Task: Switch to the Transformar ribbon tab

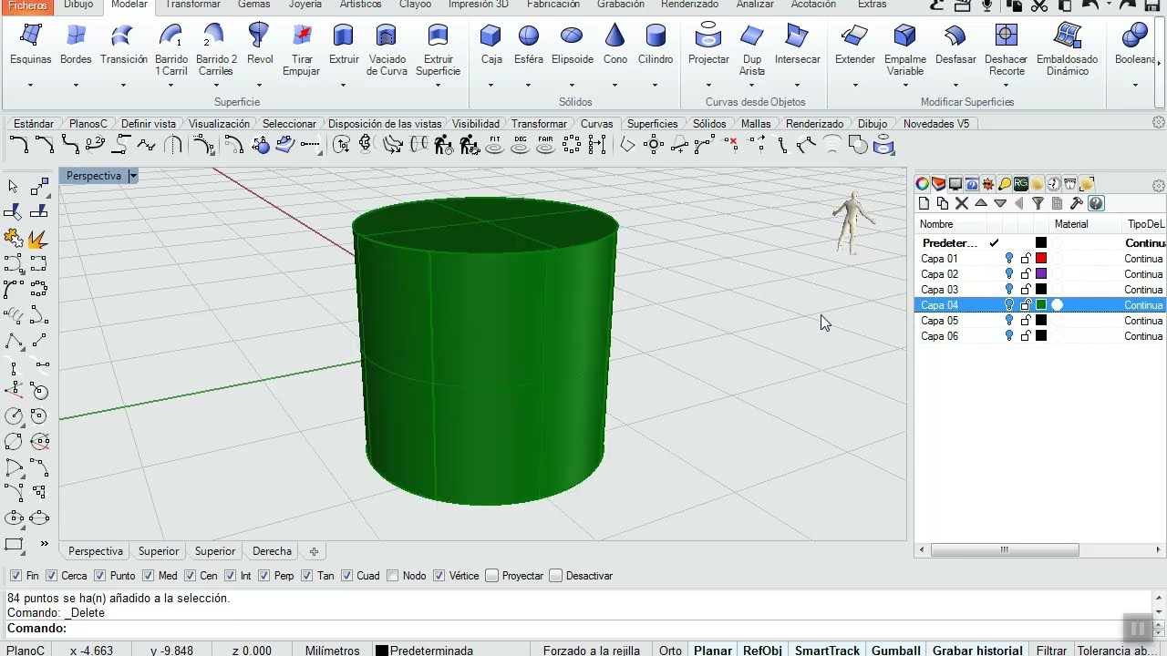Action: pyautogui.click(x=193, y=5)
